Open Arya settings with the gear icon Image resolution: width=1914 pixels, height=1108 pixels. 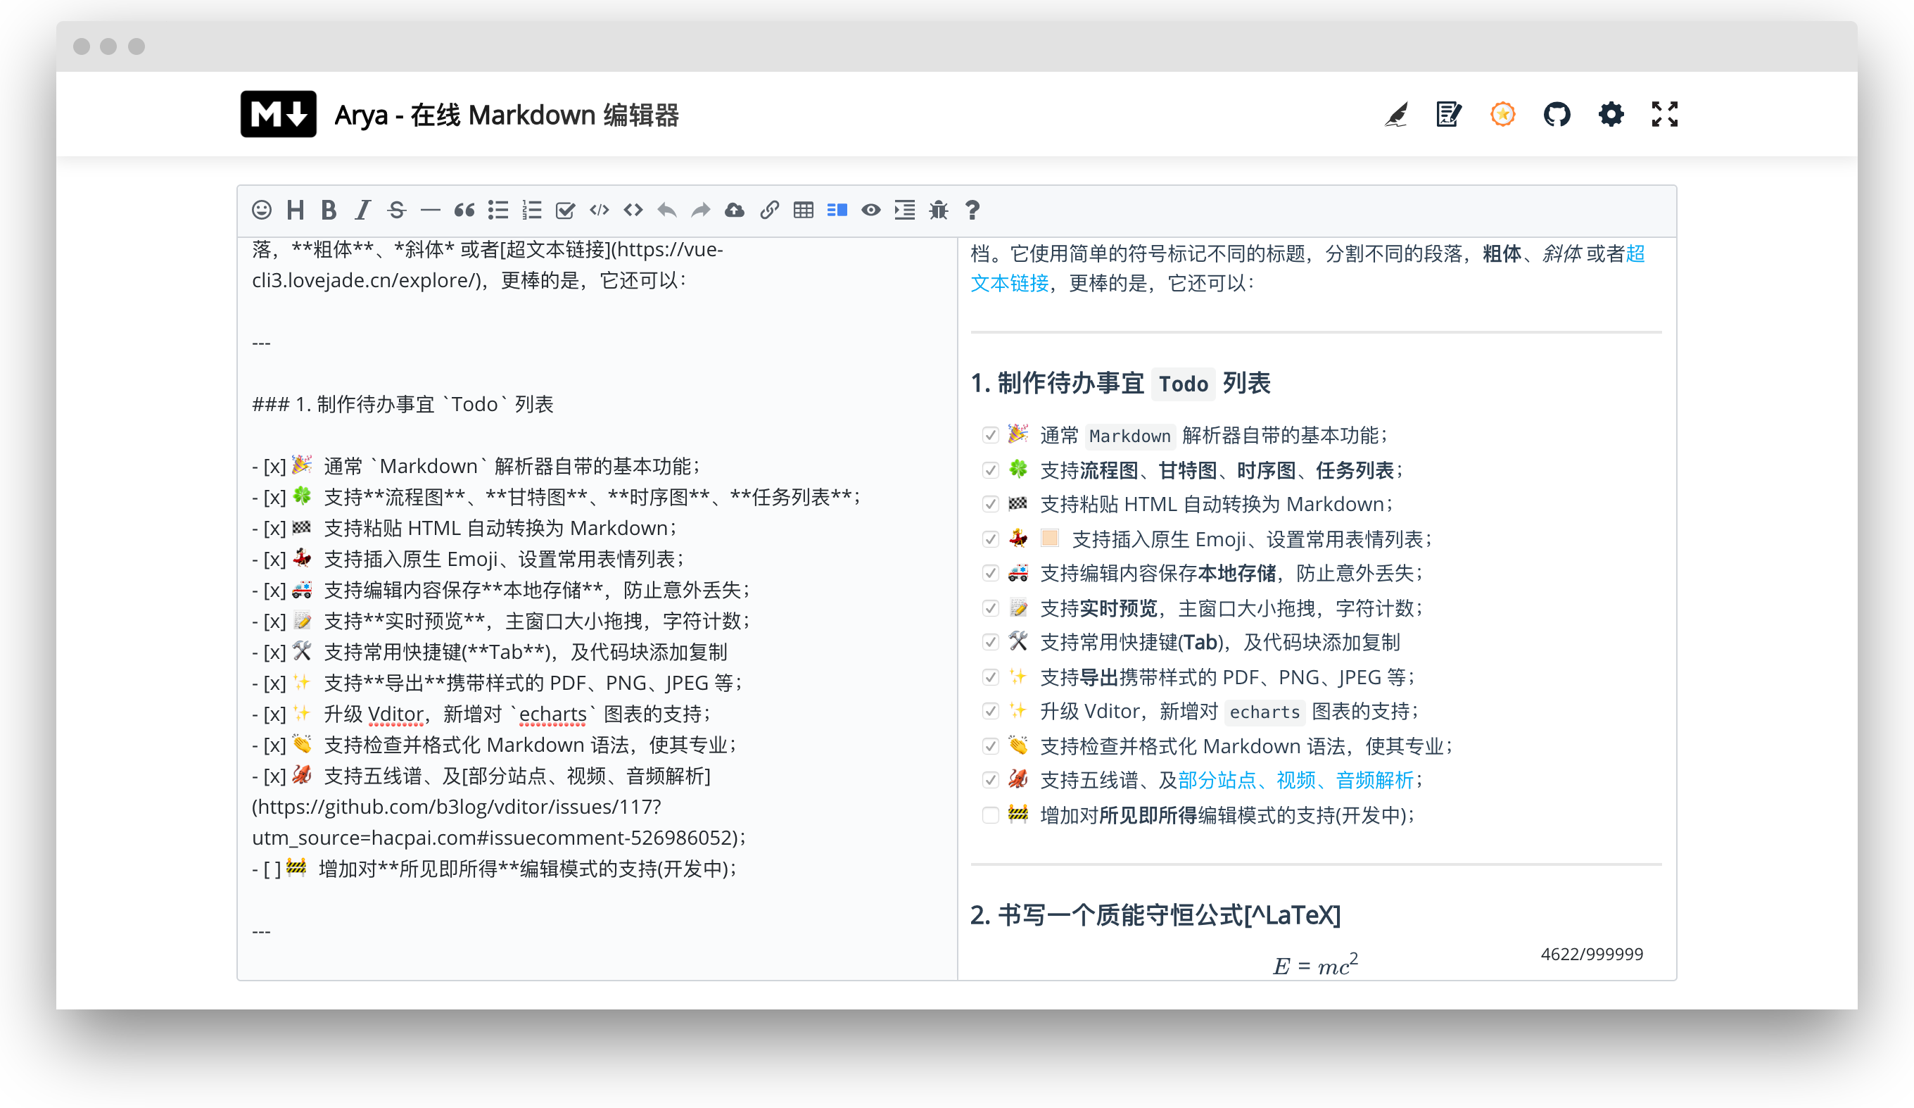coord(1610,114)
